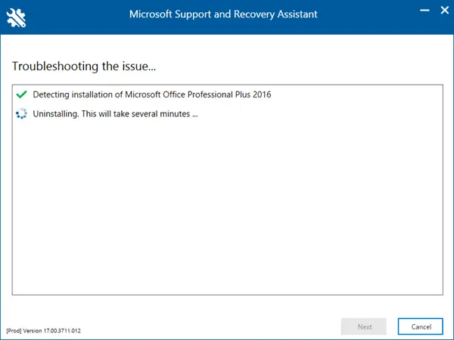Click the disabled Next button

pos(364,326)
